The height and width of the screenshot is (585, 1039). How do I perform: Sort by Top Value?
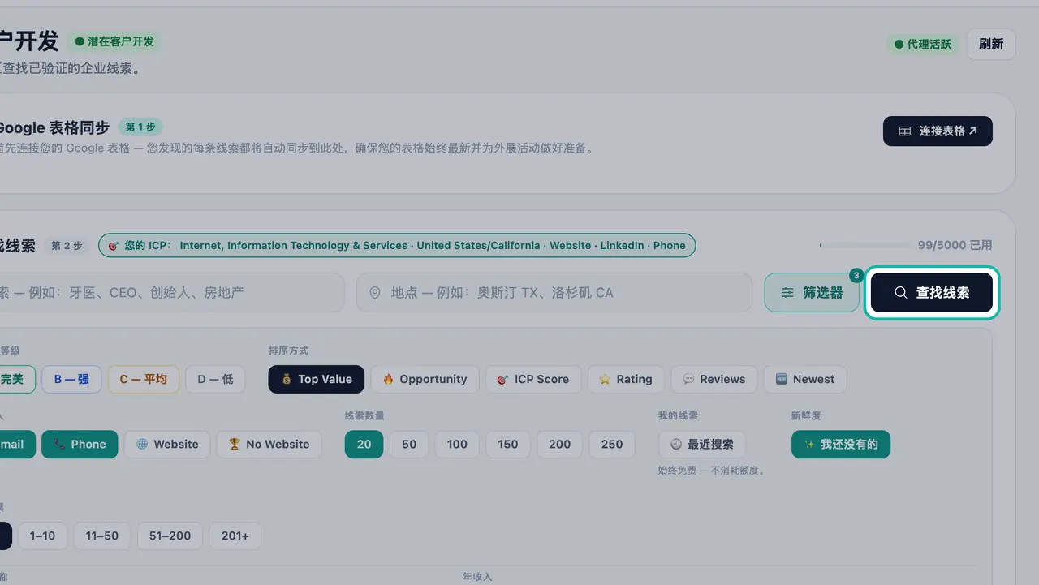tap(317, 379)
